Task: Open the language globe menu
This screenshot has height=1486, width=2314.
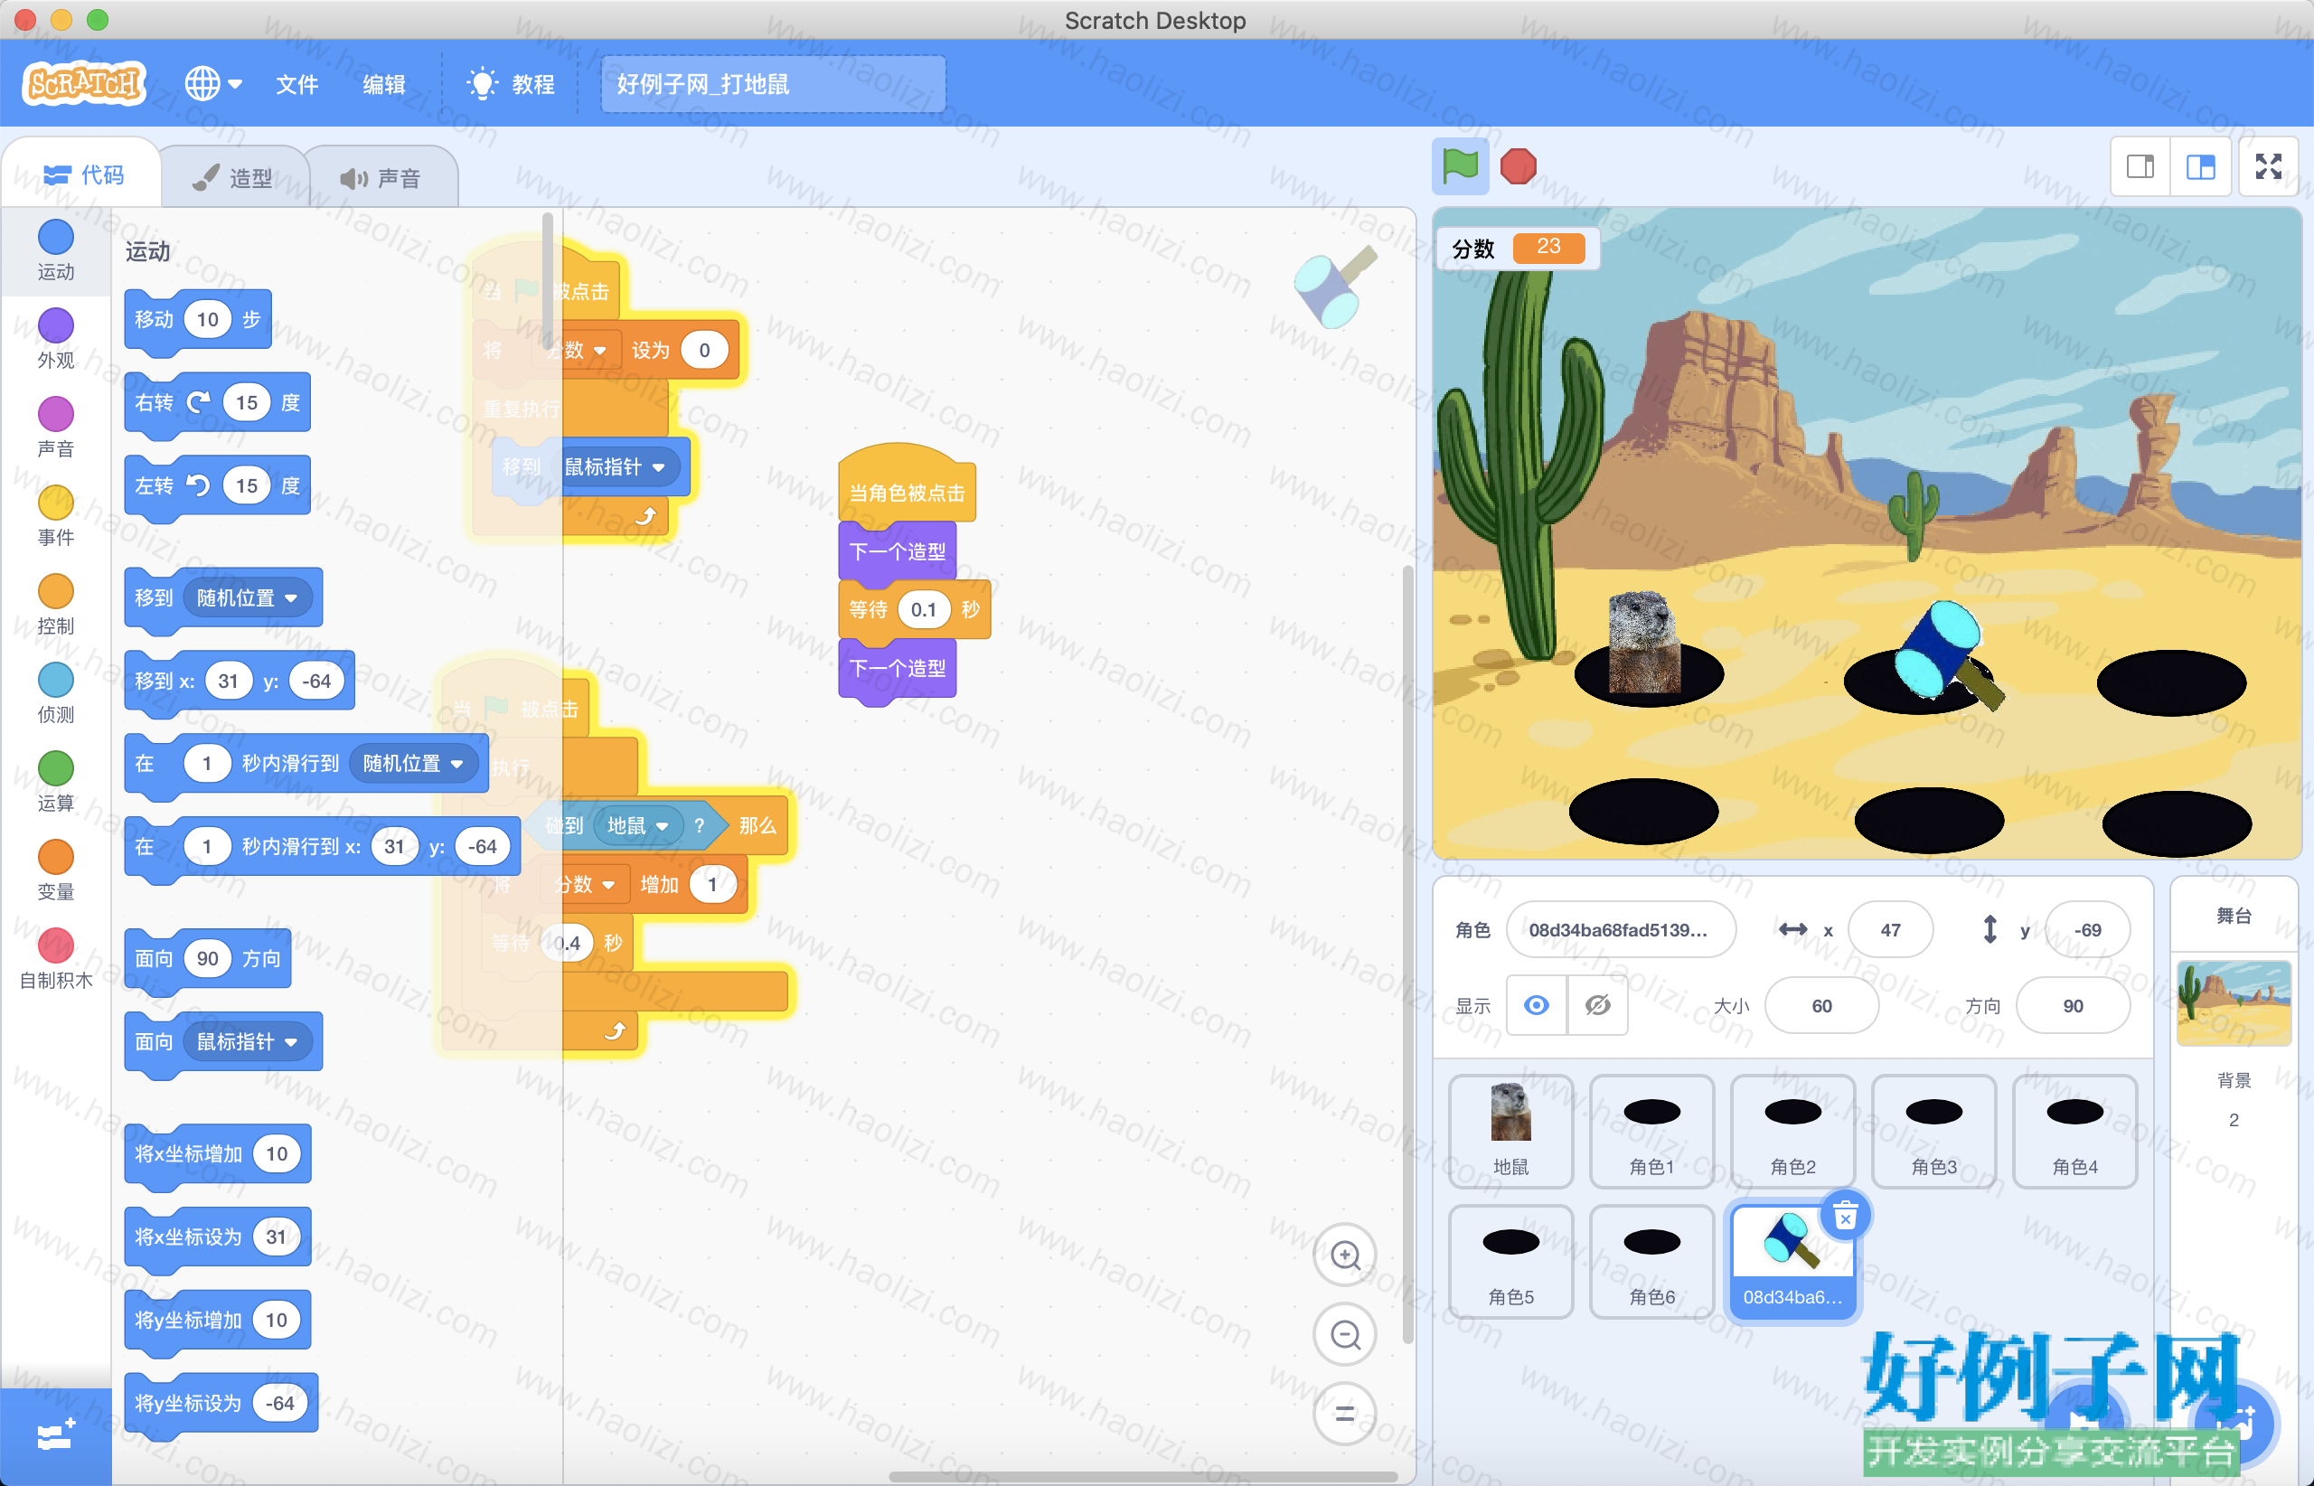Action: pos(213,84)
